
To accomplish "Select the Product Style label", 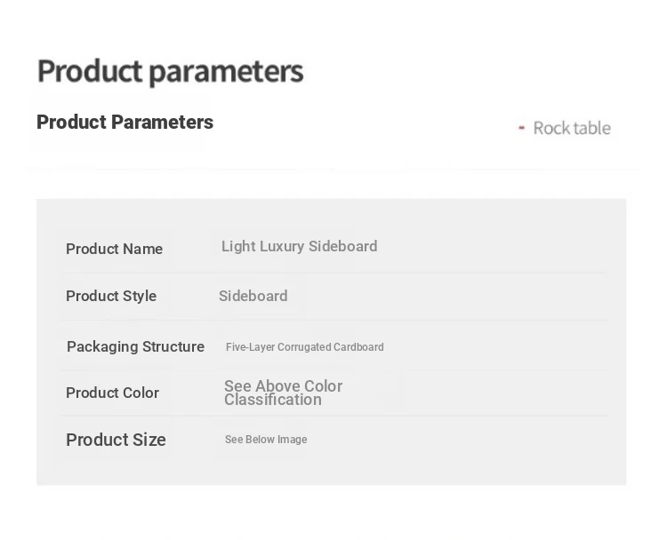I will 111,296.
